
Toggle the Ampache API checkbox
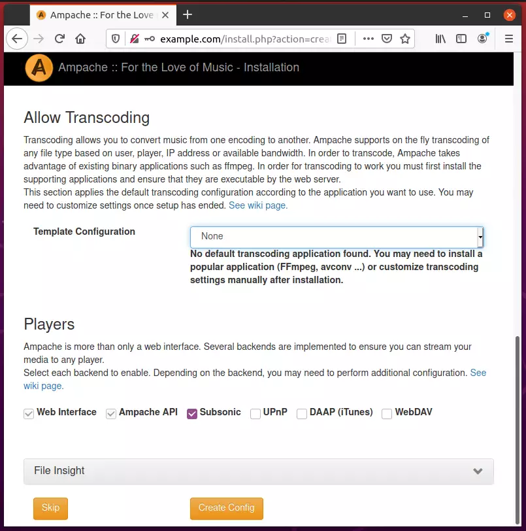(111, 413)
